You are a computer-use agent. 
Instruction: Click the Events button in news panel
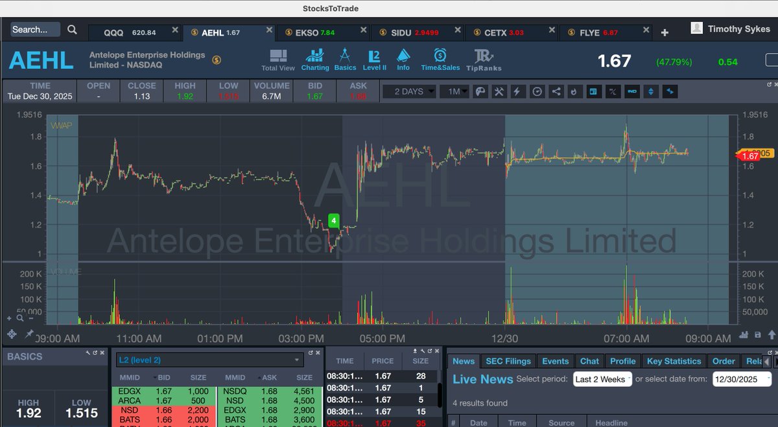[556, 361]
